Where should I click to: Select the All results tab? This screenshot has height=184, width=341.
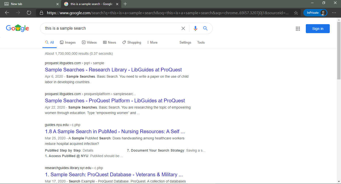point(49,43)
